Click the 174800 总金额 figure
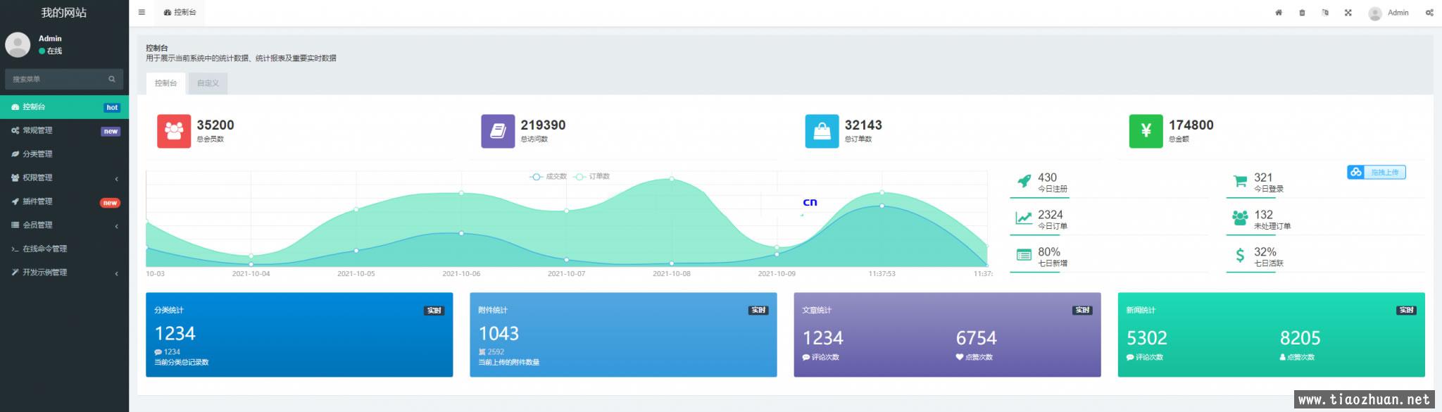 click(1191, 125)
